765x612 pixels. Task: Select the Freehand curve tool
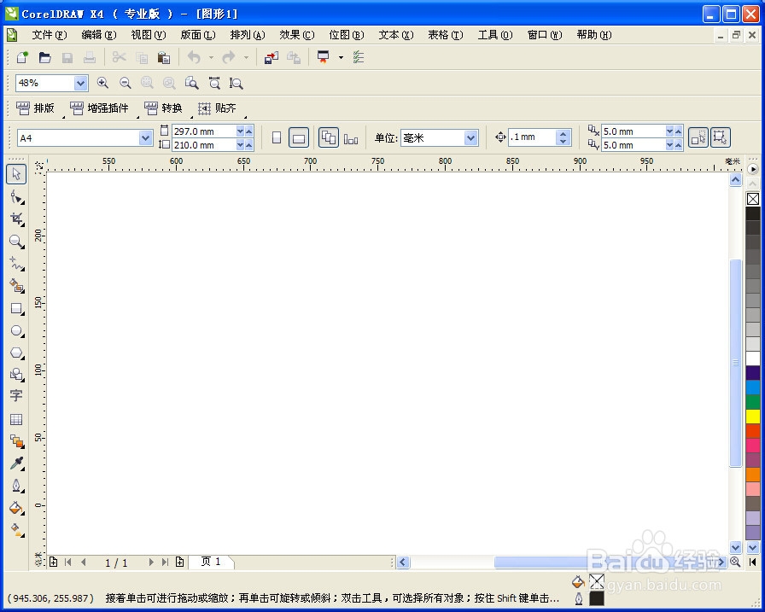16,264
